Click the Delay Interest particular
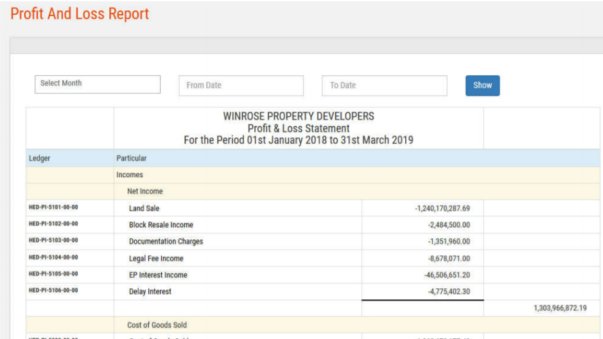This screenshot has height=339, width=603. pyautogui.click(x=150, y=292)
